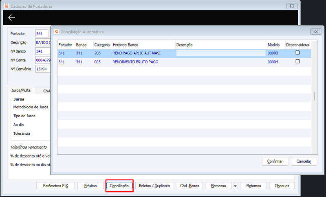
Task: Click the Conciliação Automática window logo icon
Action: coord(56,32)
